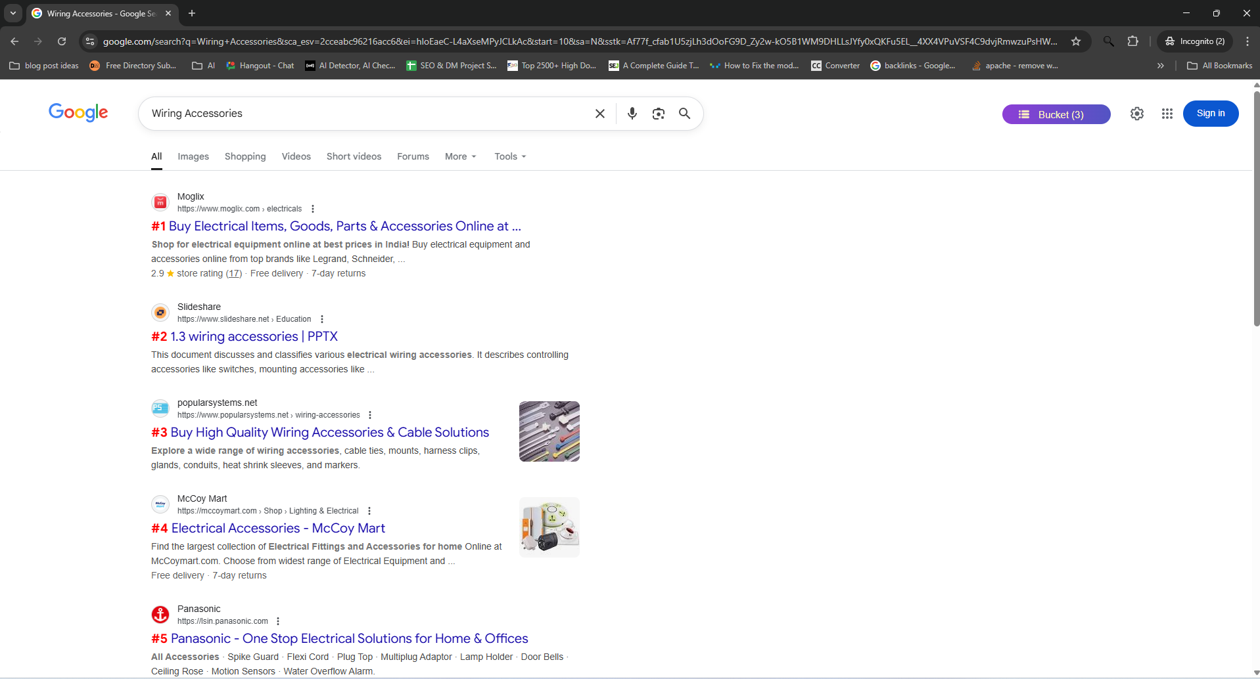1260x679 pixels.
Task: Reload the page
Action: tap(62, 41)
